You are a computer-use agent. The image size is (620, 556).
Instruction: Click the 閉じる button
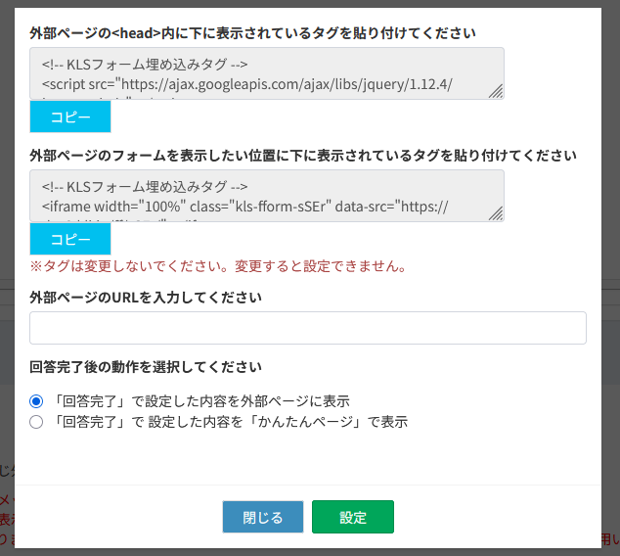click(263, 517)
